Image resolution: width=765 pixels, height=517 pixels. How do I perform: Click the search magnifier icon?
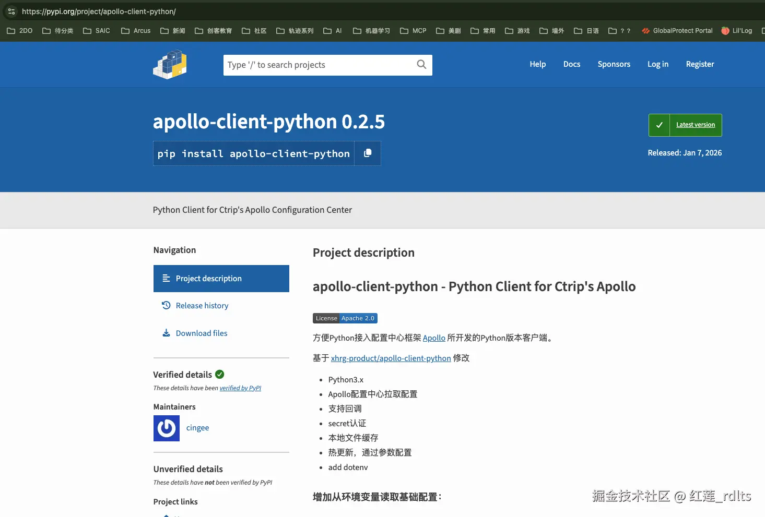click(x=421, y=65)
